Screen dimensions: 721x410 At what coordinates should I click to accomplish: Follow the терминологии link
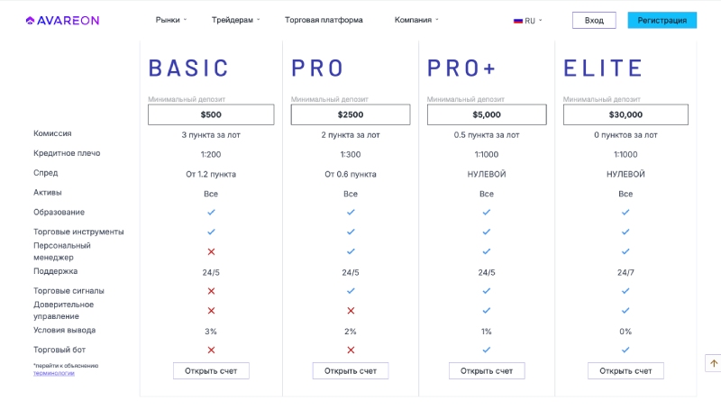click(x=54, y=373)
